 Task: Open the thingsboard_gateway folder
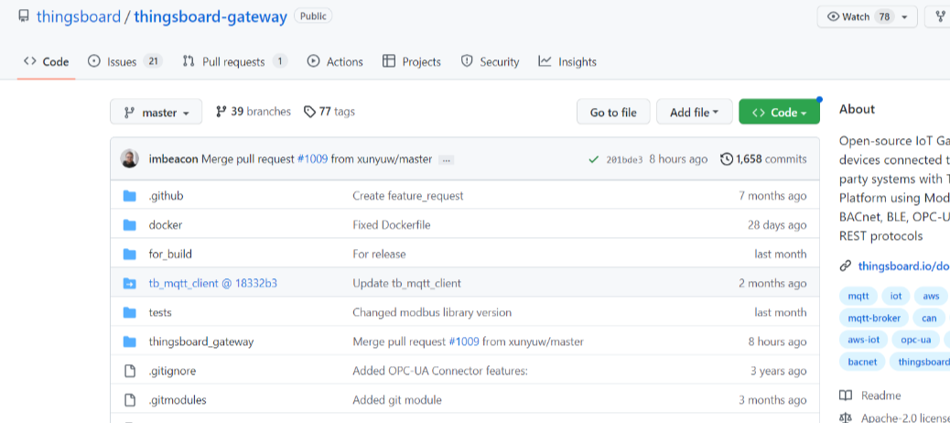201,342
